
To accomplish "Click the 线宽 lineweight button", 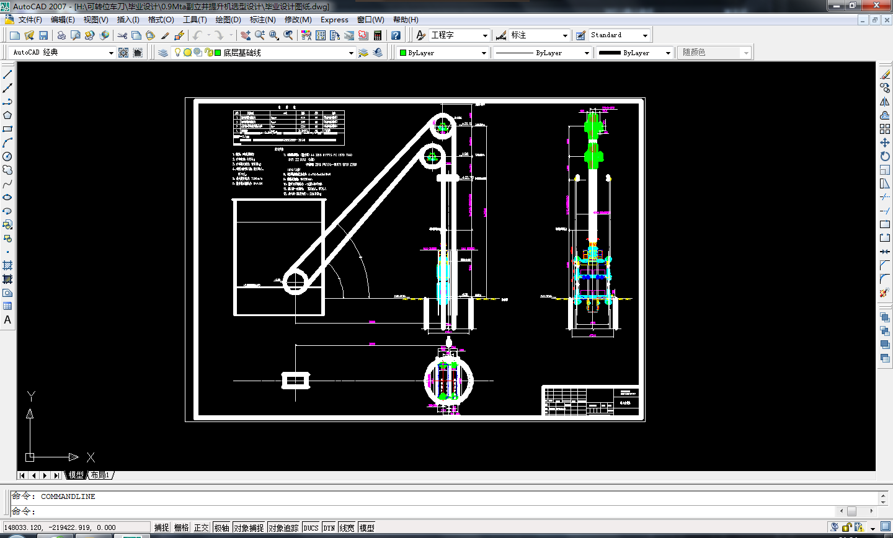I will point(347,527).
